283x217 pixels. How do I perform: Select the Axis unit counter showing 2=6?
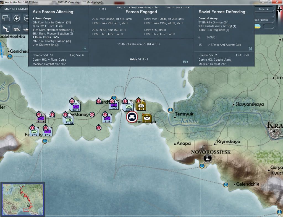click(107, 118)
